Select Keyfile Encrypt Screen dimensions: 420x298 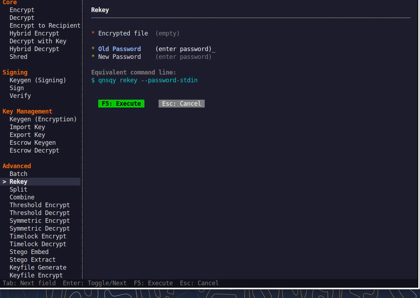coord(36,275)
